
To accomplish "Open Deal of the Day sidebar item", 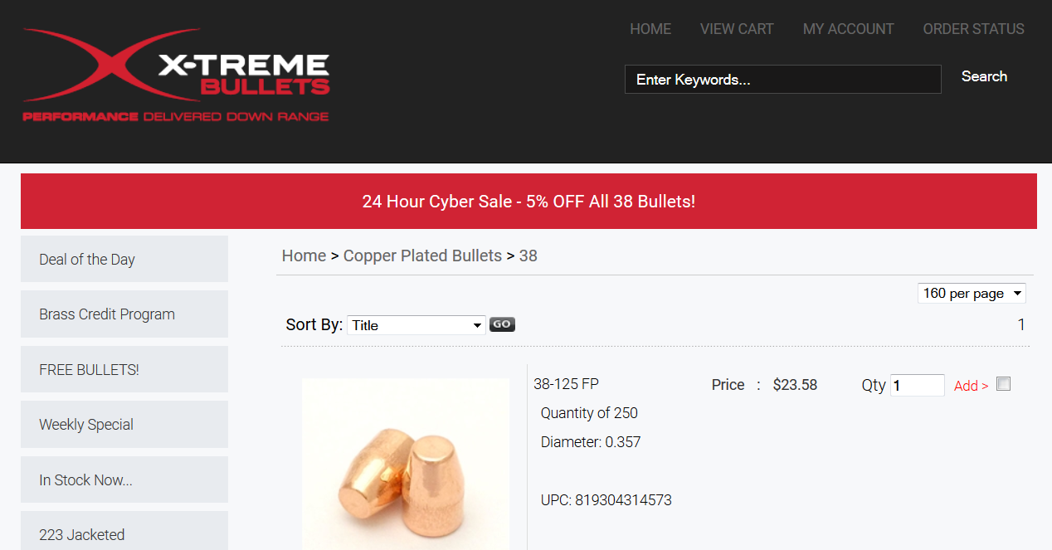I will [124, 259].
